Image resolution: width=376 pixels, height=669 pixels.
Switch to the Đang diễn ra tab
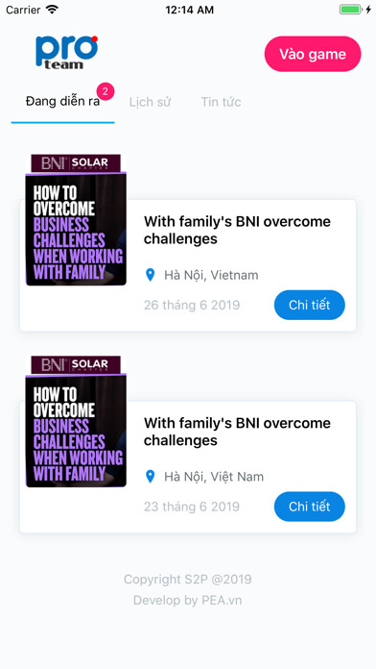[62, 102]
